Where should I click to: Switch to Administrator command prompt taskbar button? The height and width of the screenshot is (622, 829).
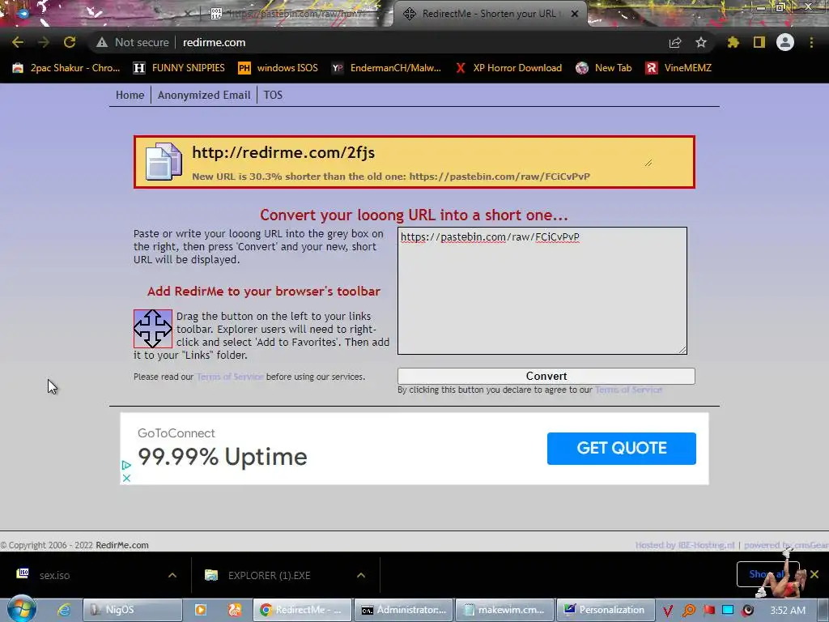click(x=403, y=610)
